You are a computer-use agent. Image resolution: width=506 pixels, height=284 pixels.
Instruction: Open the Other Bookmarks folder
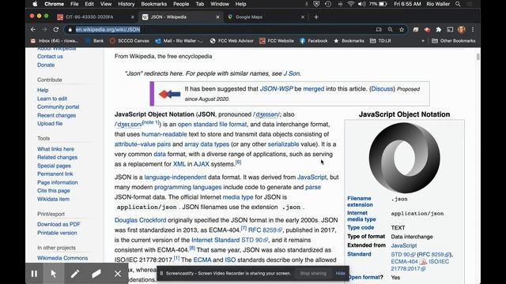(x=453, y=41)
